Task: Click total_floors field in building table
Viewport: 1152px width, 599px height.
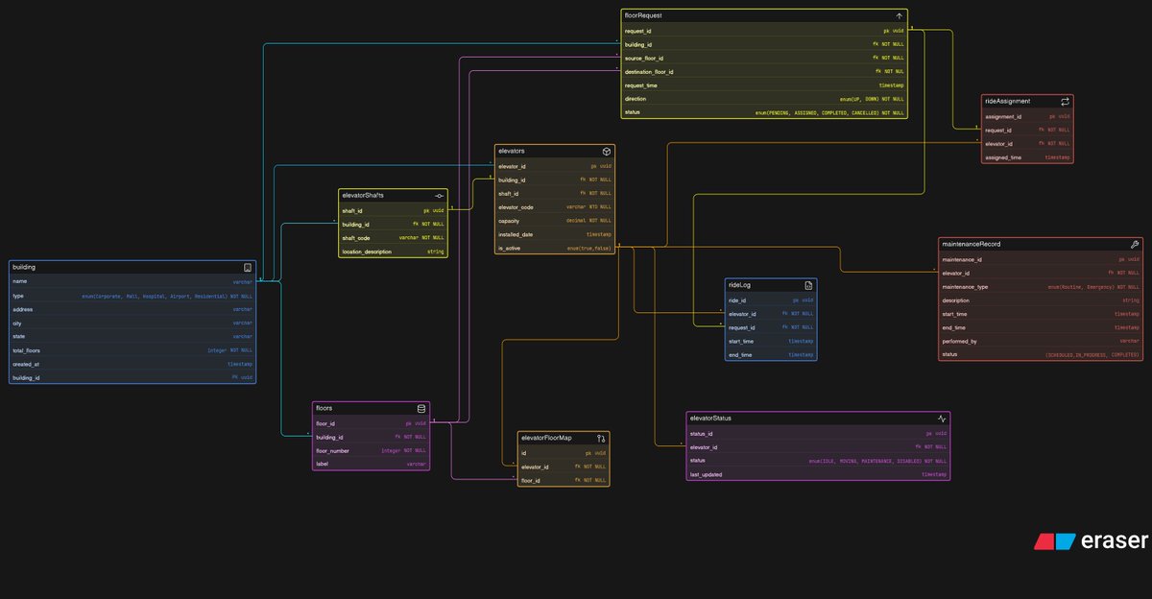Action: click(x=132, y=350)
